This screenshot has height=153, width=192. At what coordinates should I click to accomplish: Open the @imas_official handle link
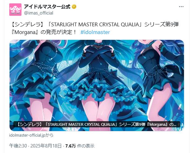pos(39,13)
